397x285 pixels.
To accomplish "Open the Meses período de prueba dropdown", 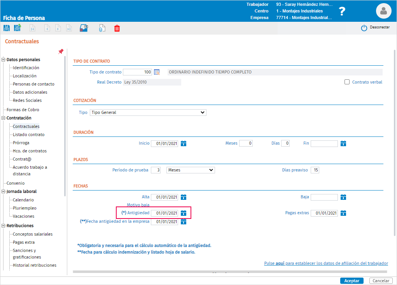I will pos(191,170).
